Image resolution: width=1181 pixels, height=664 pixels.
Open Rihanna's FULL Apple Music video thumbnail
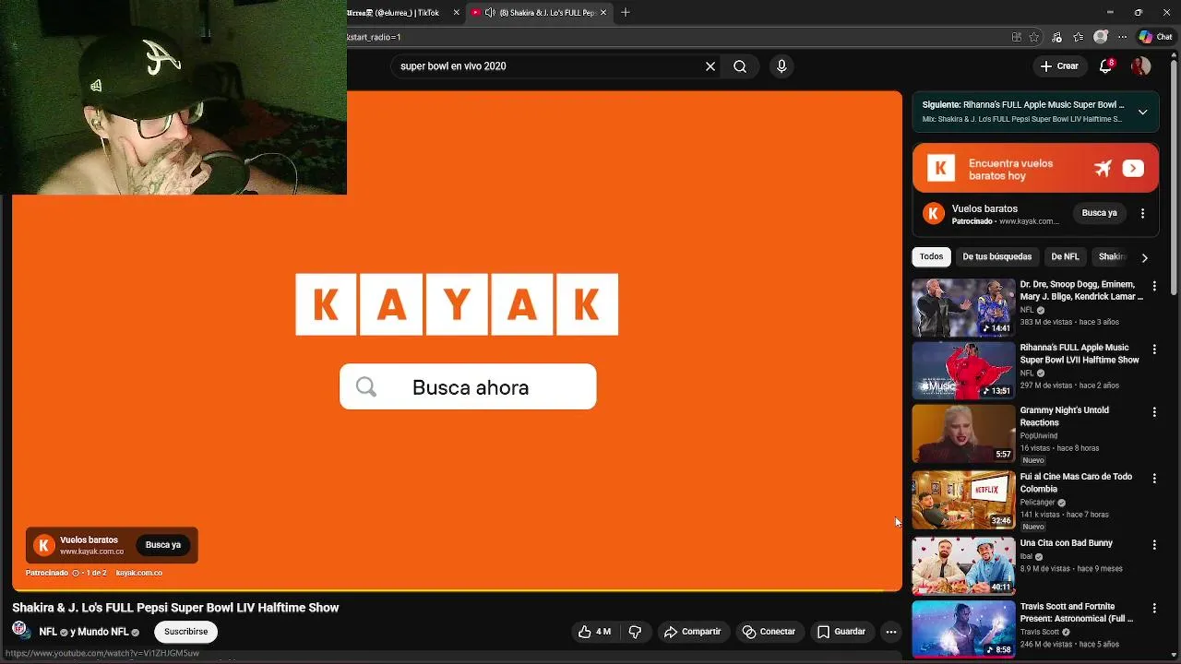coord(963,370)
